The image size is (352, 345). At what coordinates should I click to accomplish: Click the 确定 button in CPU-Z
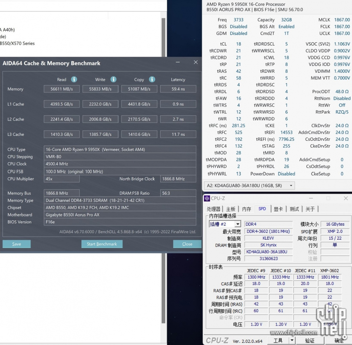[339, 341]
